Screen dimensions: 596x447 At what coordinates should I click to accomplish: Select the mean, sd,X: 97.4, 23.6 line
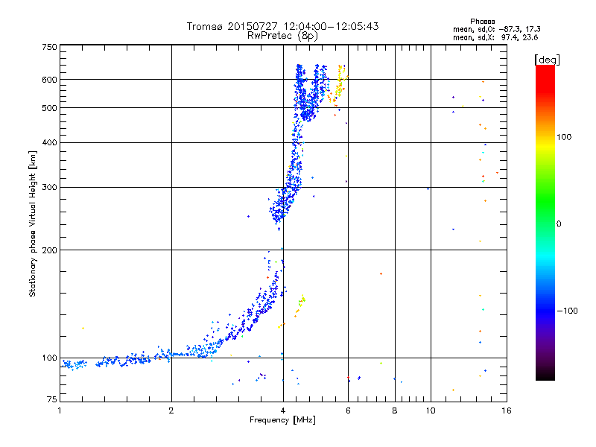(x=495, y=37)
